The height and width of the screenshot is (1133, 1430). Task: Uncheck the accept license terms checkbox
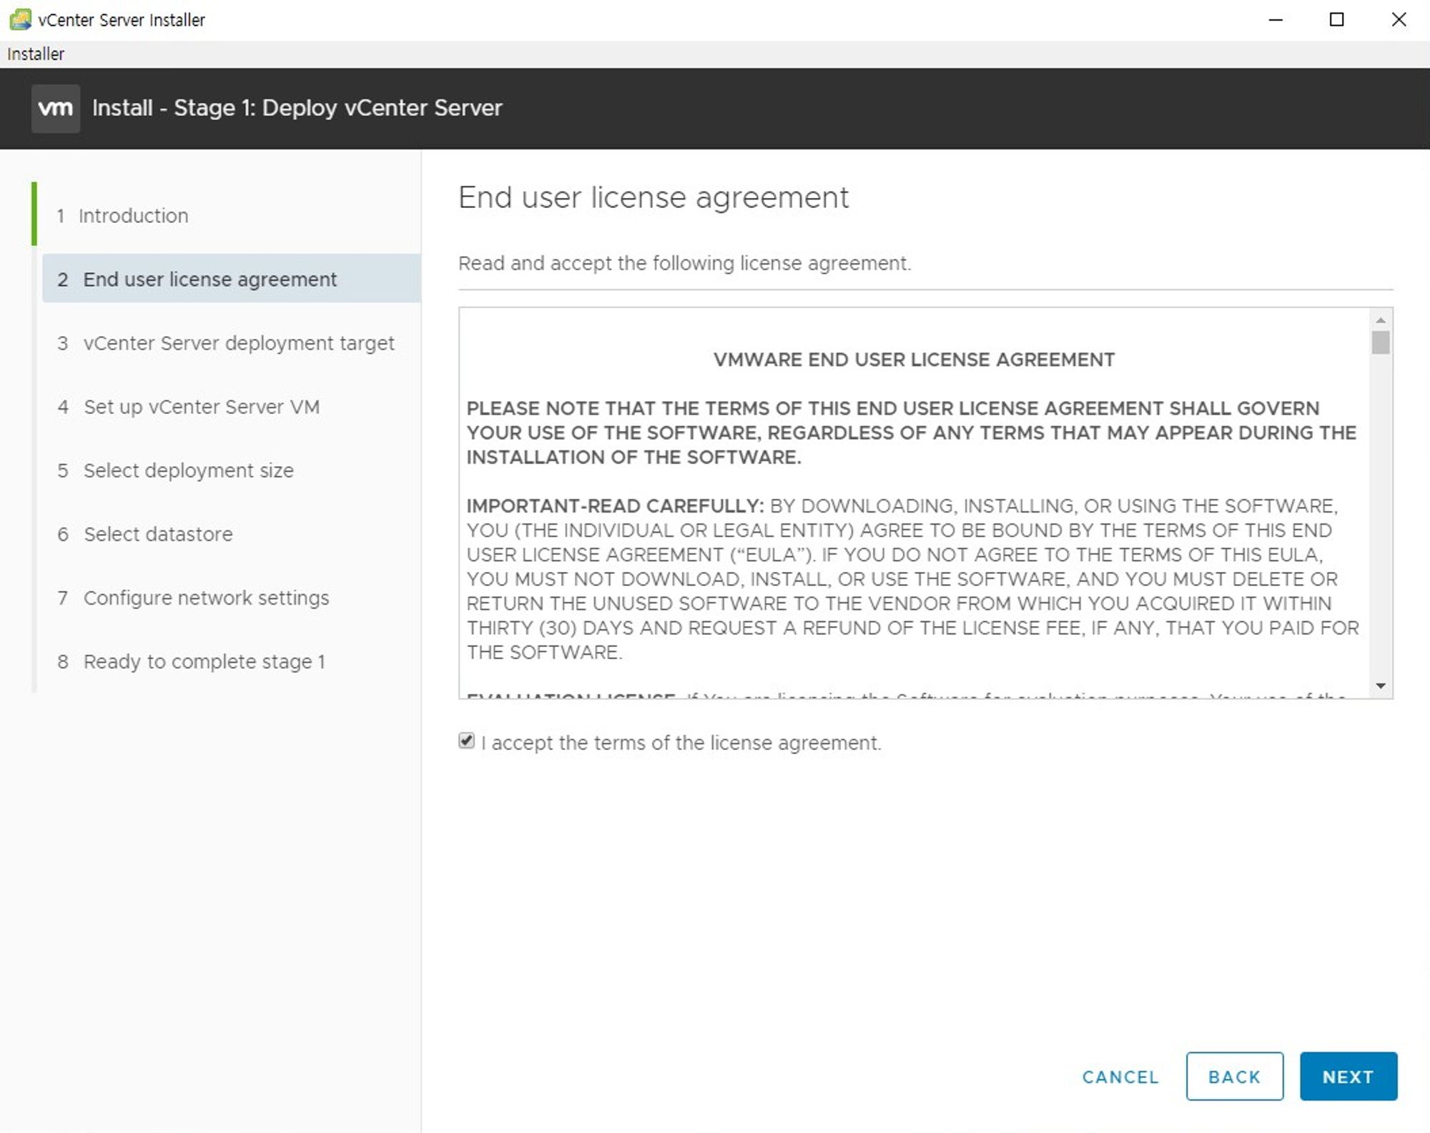tap(466, 741)
